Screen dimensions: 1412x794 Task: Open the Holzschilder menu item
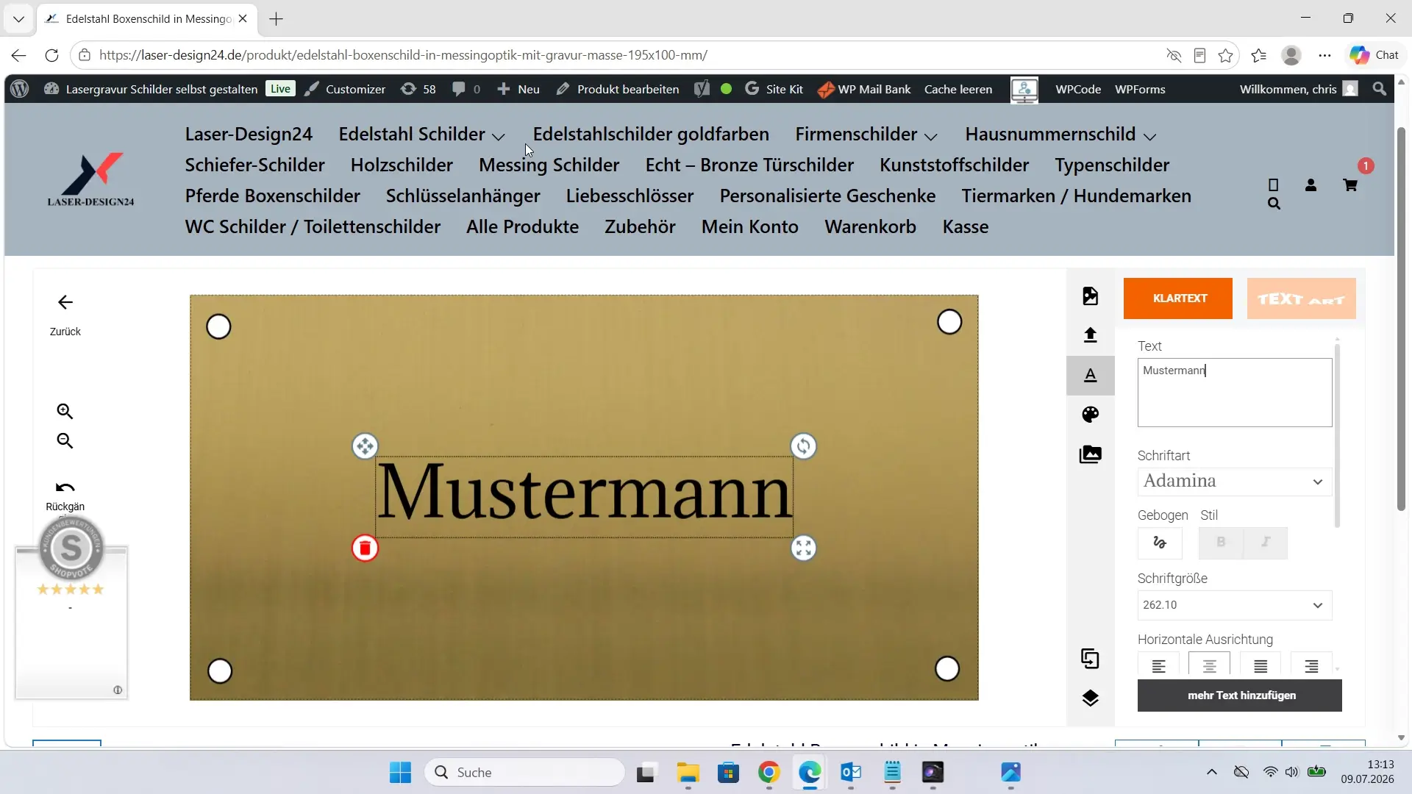(x=402, y=165)
